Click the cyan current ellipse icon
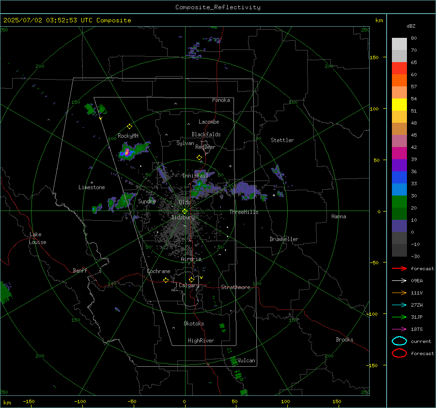 (399, 341)
